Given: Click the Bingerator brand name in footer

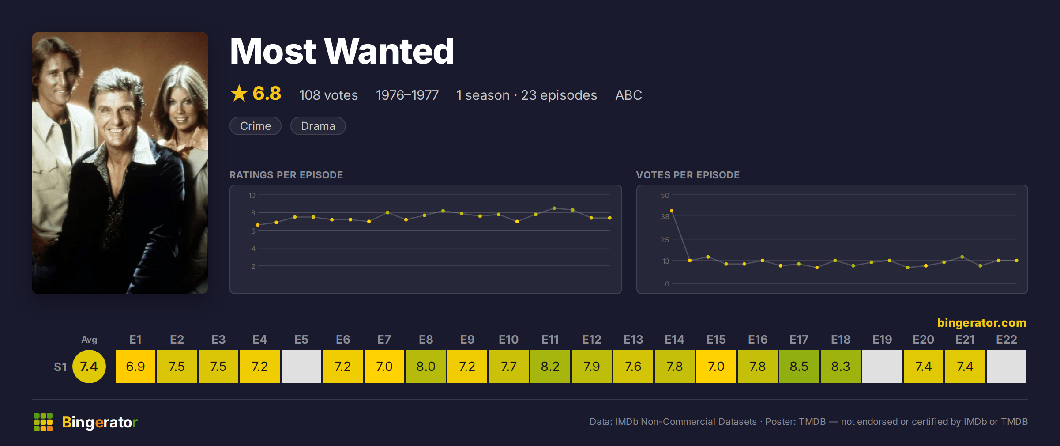Looking at the screenshot, I should tap(100, 422).
